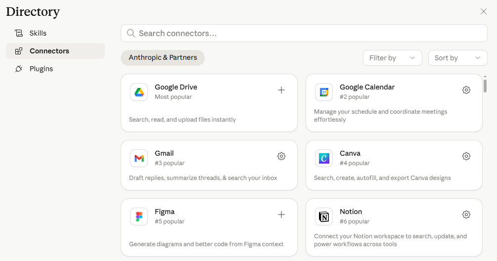This screenshot has height=261, width=497.
Task: Click the search magnifier icon
Action: click(131, 33)
